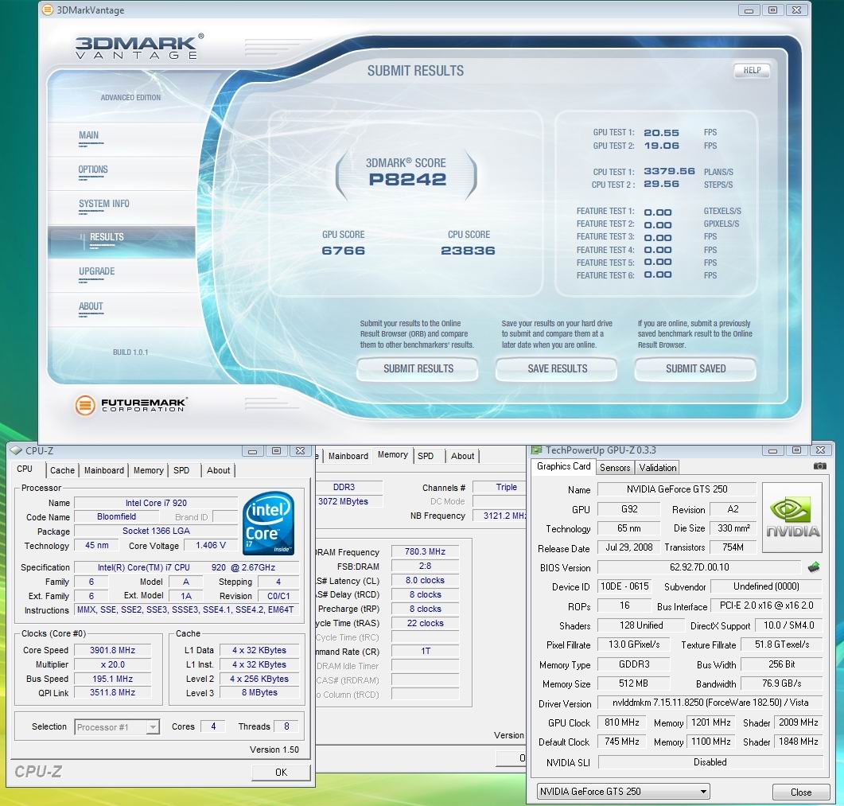
Task: Open the About tab in background CPU-Z window
Action: pyautogui.click(x=462, y=456)
